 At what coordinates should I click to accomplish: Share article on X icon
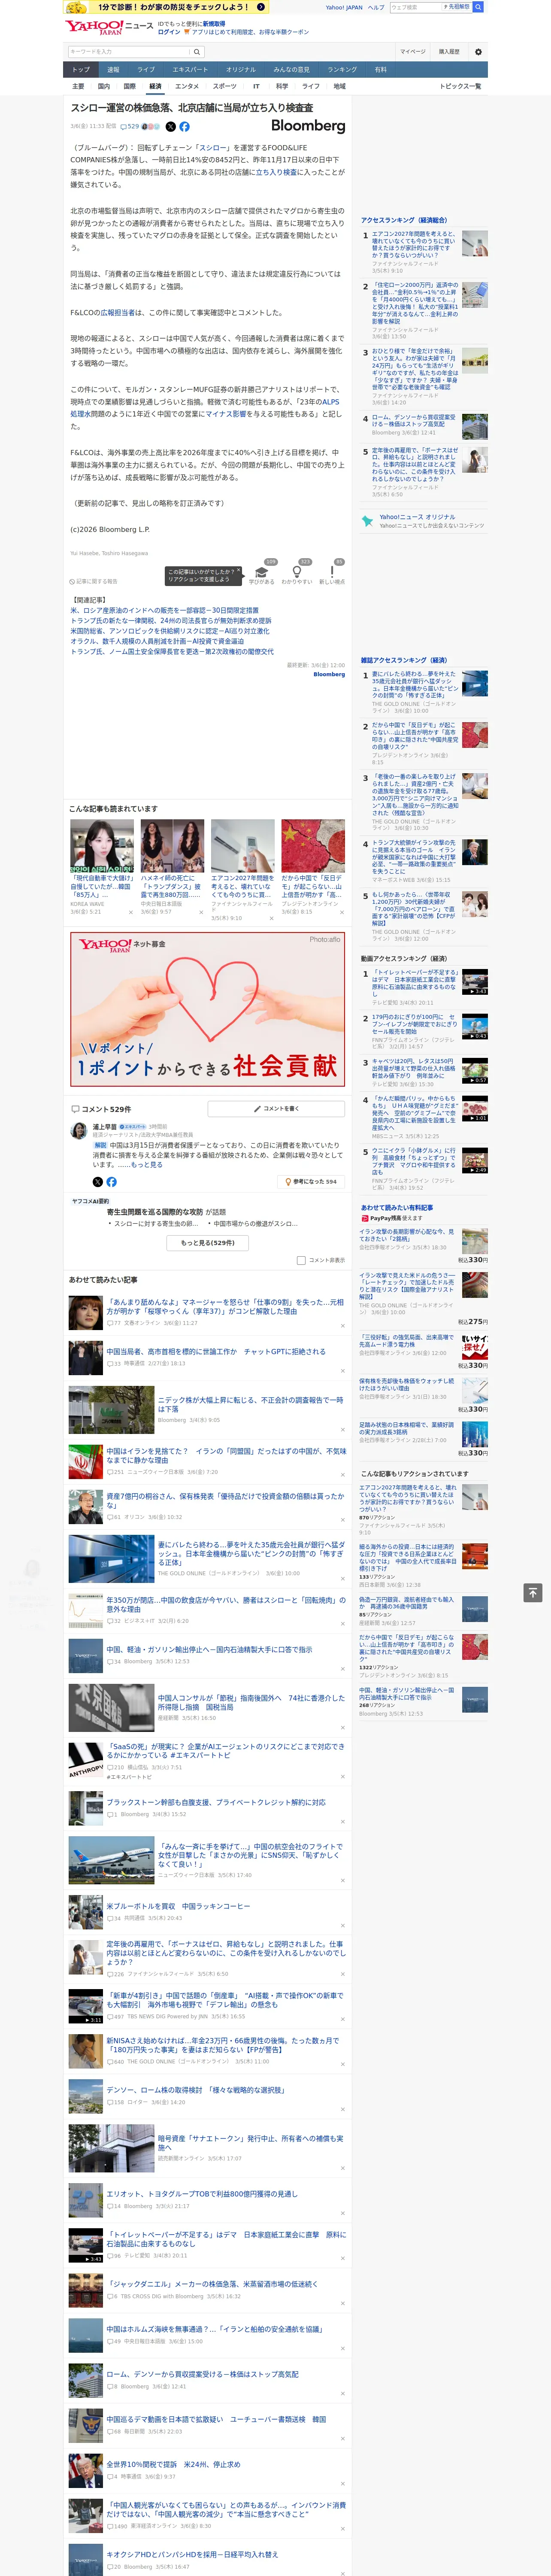point(170,127)
